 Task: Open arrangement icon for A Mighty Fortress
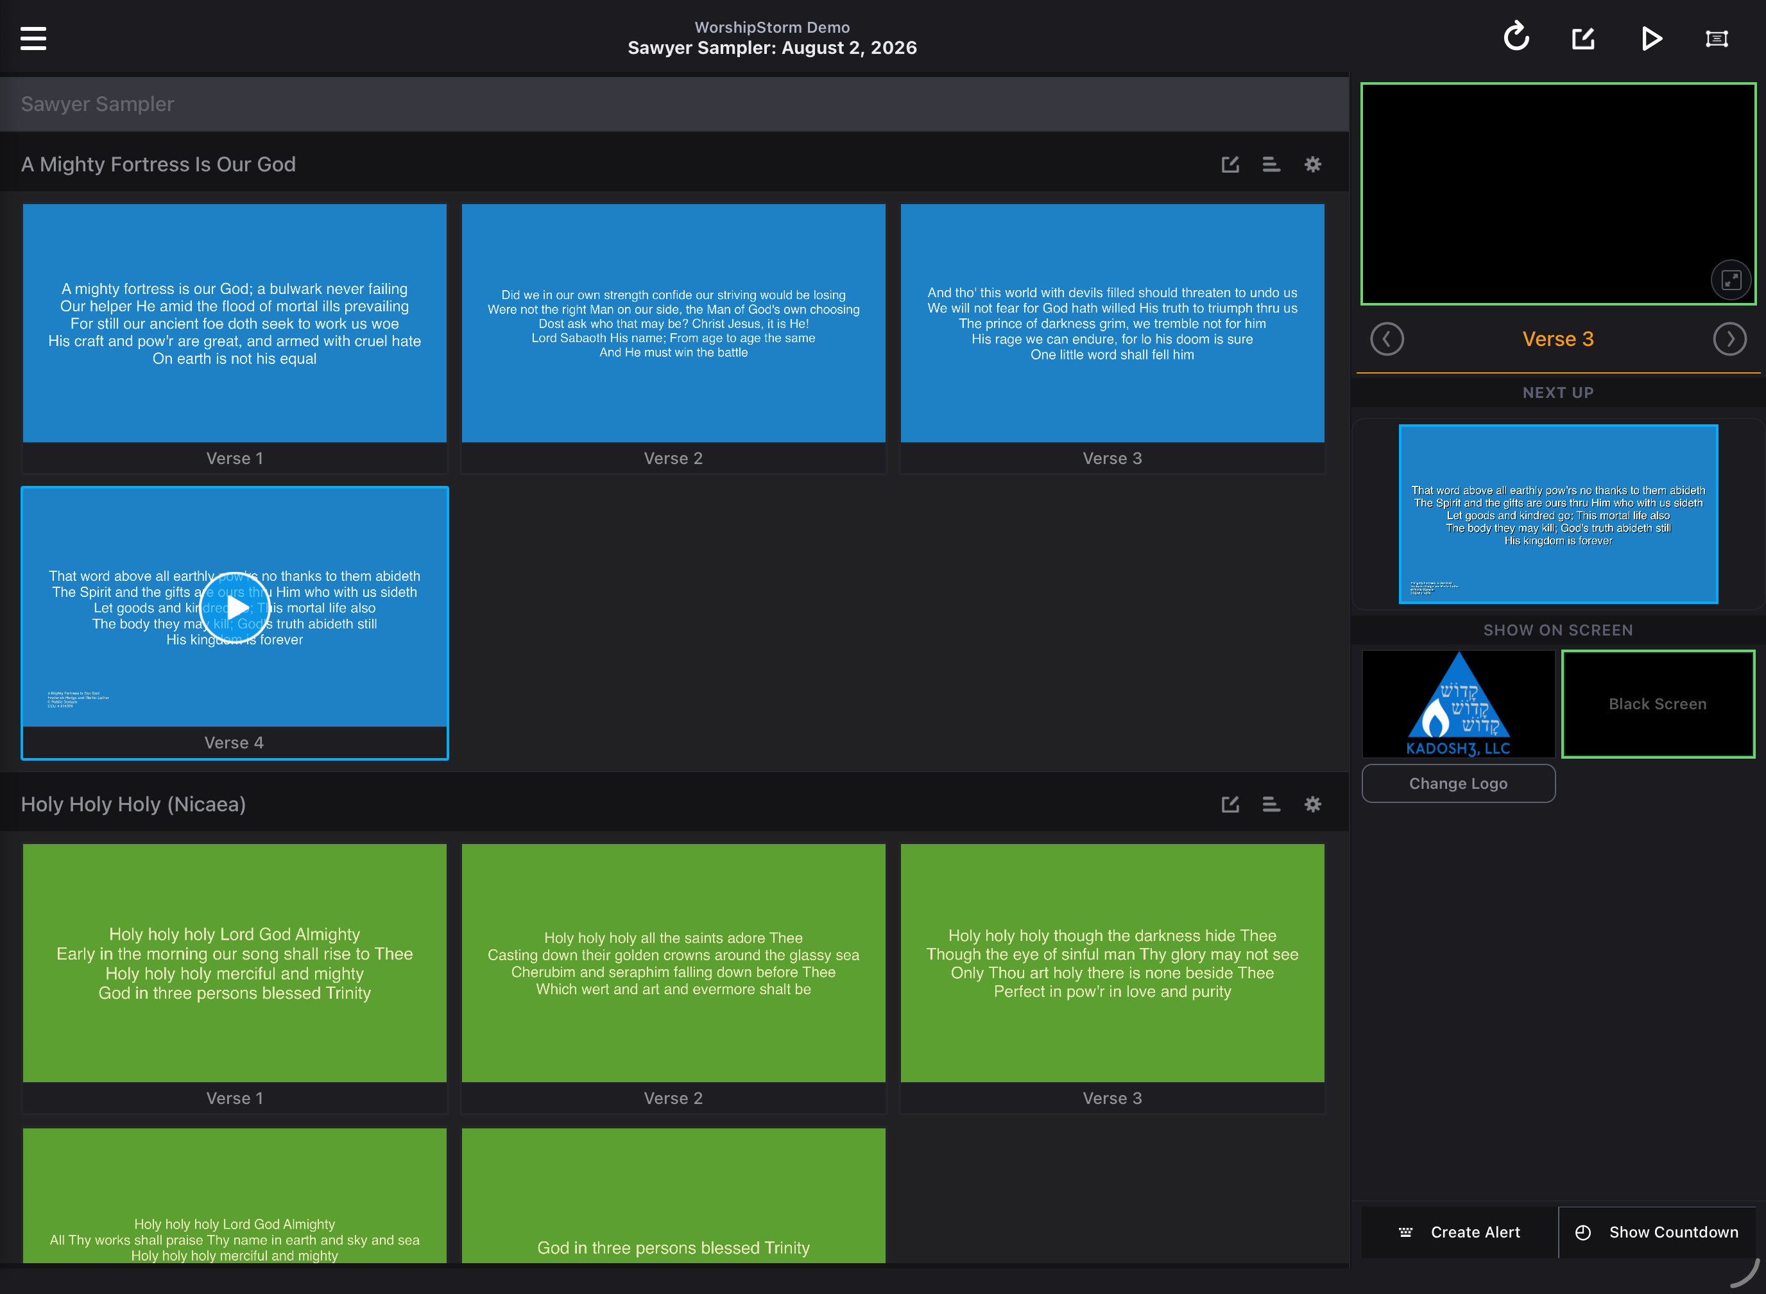click(1271, 164)
